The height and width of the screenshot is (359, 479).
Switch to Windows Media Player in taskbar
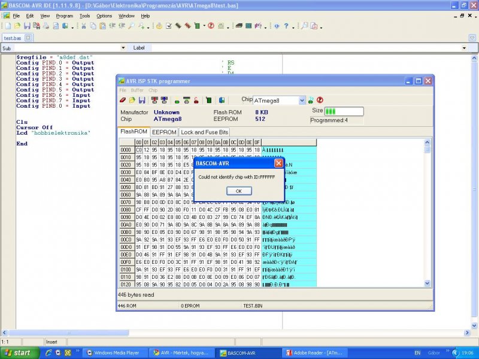116,353
